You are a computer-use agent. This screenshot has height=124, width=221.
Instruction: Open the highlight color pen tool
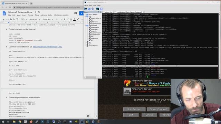pos(78,19)
